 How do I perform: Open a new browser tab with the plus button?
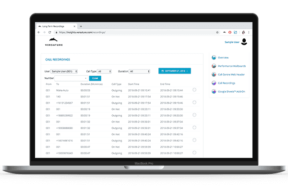pos(81,26)
